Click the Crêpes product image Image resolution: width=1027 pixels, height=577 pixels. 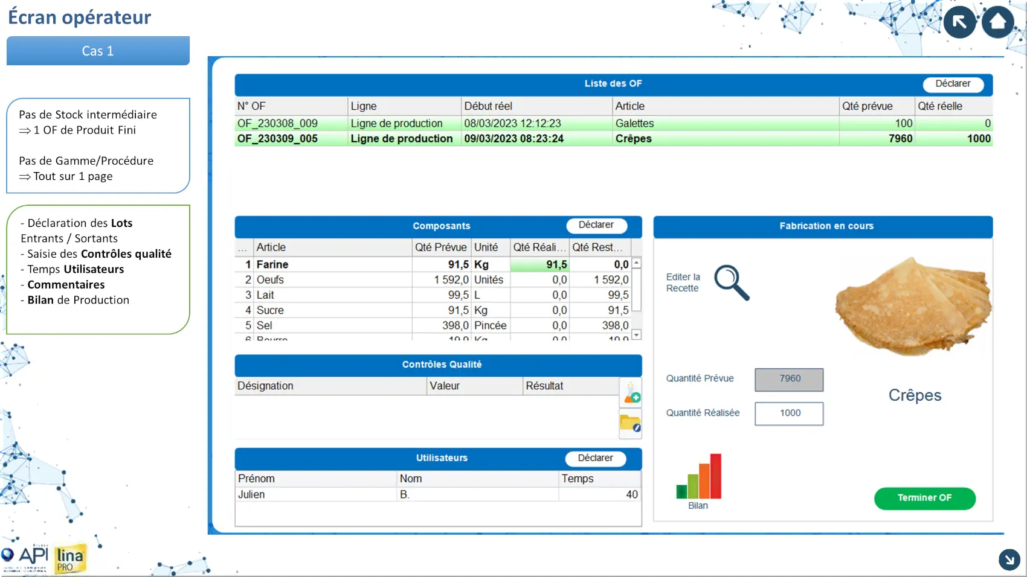click(912, 307)
